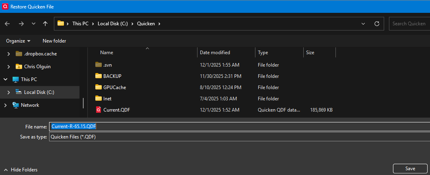Sort by Size column header

coord(310,53)
